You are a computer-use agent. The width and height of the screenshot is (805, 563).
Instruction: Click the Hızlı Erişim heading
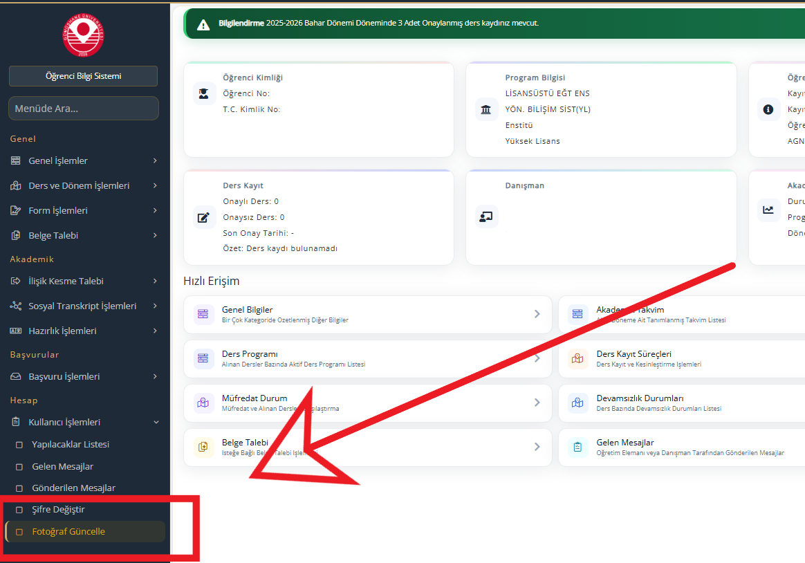point(212,281)
